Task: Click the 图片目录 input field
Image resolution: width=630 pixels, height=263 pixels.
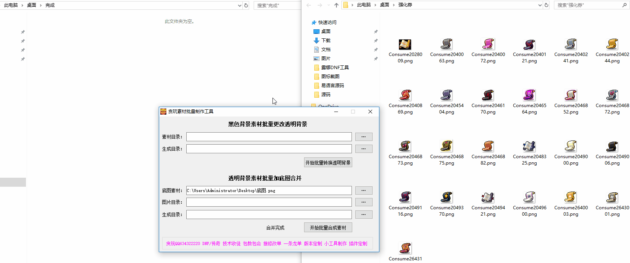Action: (269, 202)
